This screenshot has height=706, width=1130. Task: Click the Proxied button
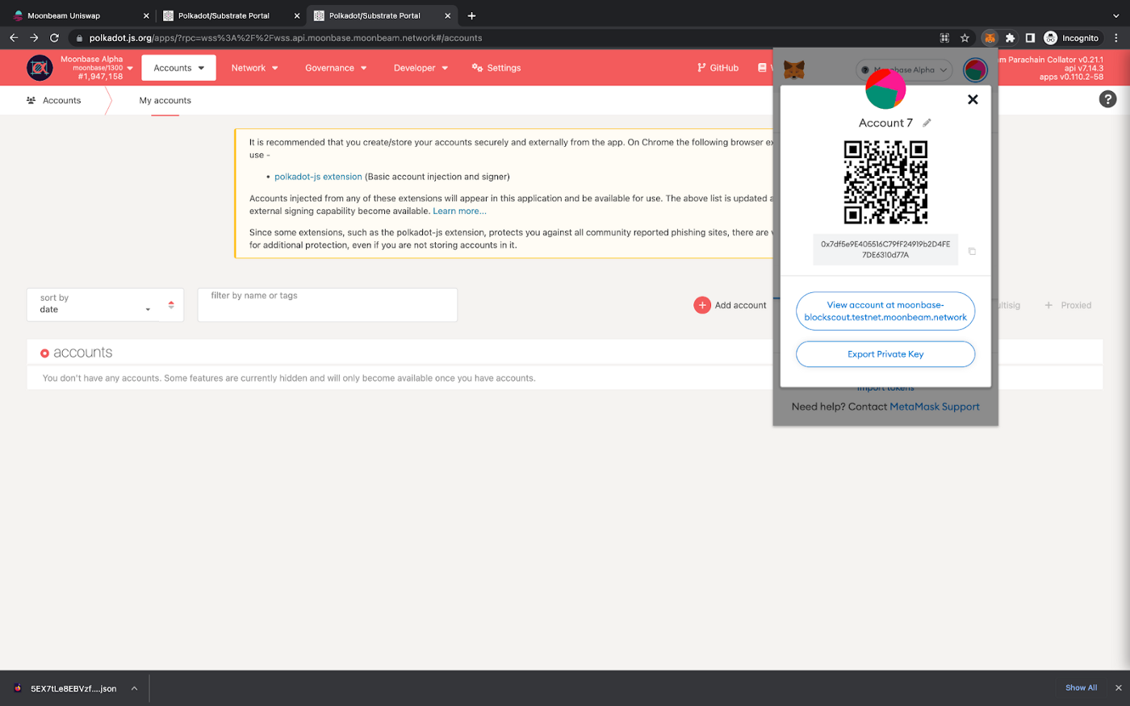tap(1068, 305)
